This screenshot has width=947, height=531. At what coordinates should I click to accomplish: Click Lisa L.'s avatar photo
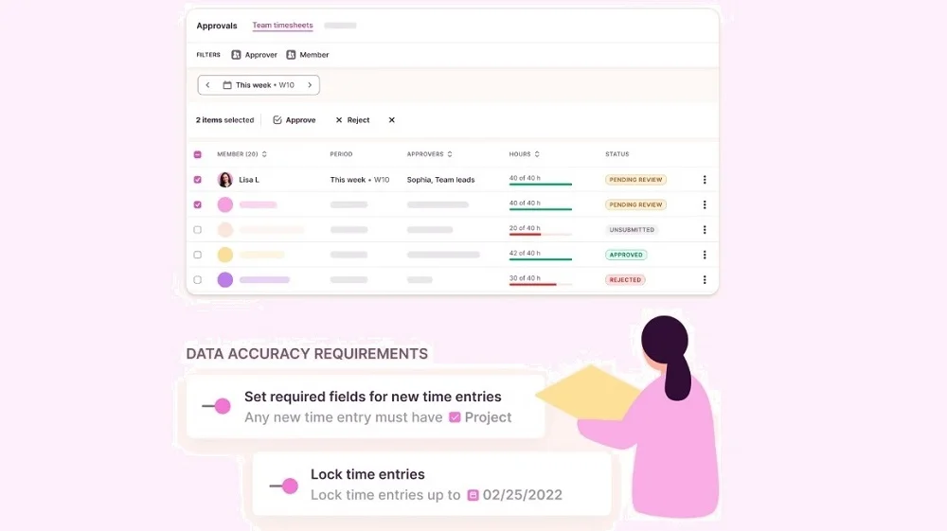click(225, 180)
